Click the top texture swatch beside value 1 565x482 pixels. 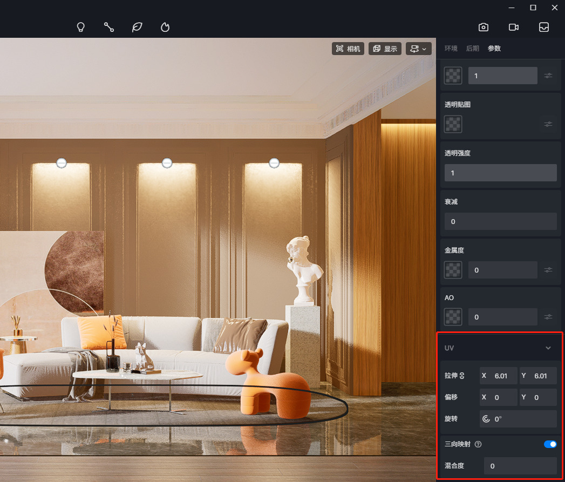453,76
